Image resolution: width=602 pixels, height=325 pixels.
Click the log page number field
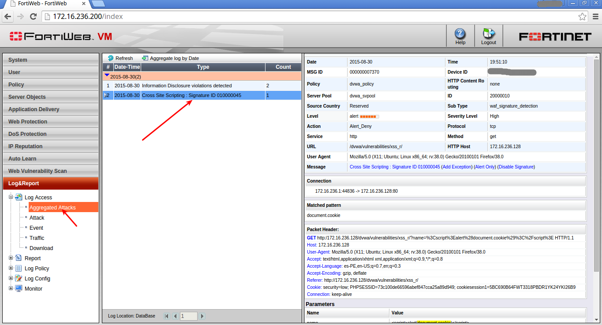(x=188, y=316)
